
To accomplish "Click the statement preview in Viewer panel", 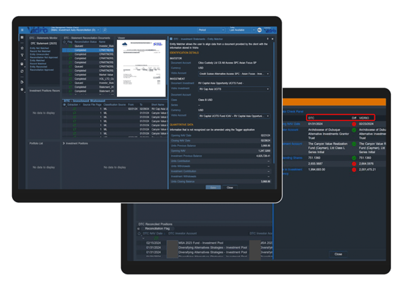I will click(x=141, y=68).
